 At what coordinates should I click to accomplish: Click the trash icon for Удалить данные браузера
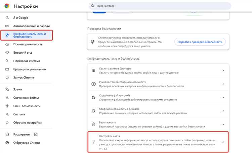[93, 70]
